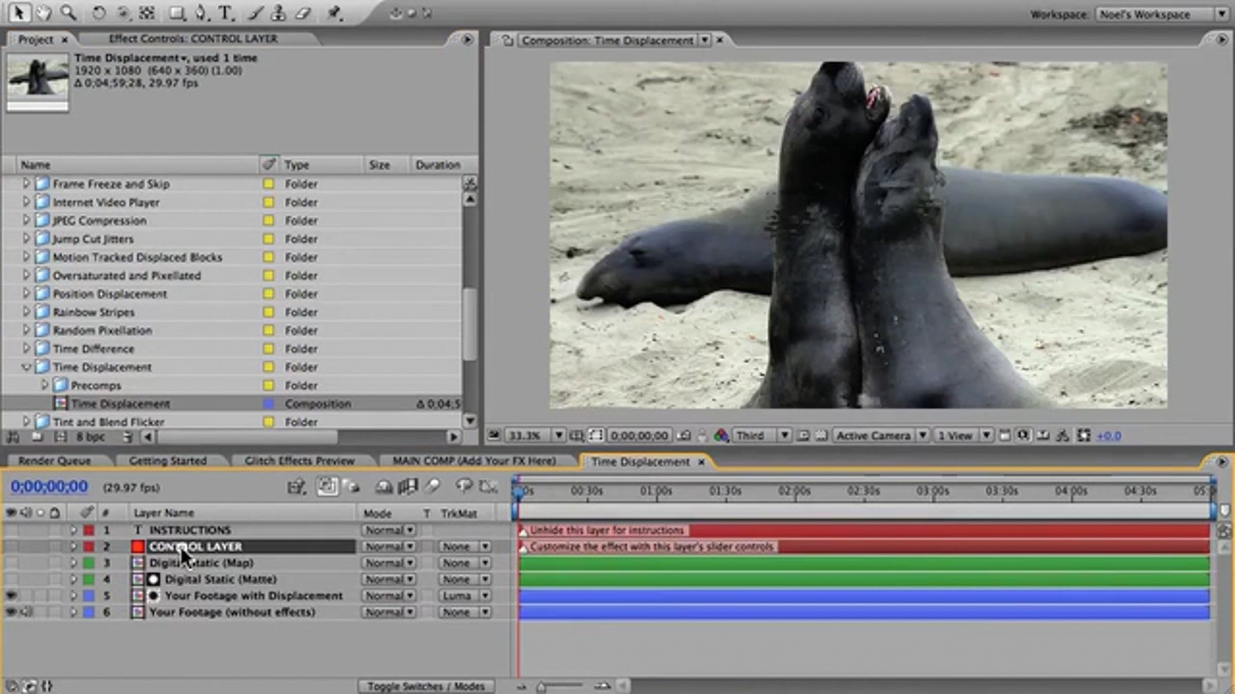1235x694 pixels.
Task: Select the Horizontal Type tool
Action: (225, 12)
